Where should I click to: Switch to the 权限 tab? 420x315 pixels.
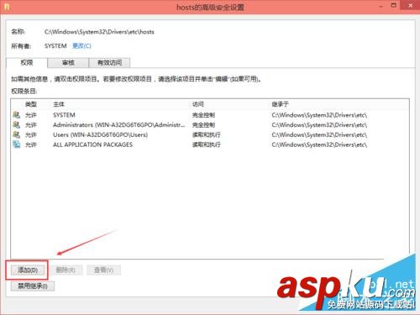(x=27, y=63)
